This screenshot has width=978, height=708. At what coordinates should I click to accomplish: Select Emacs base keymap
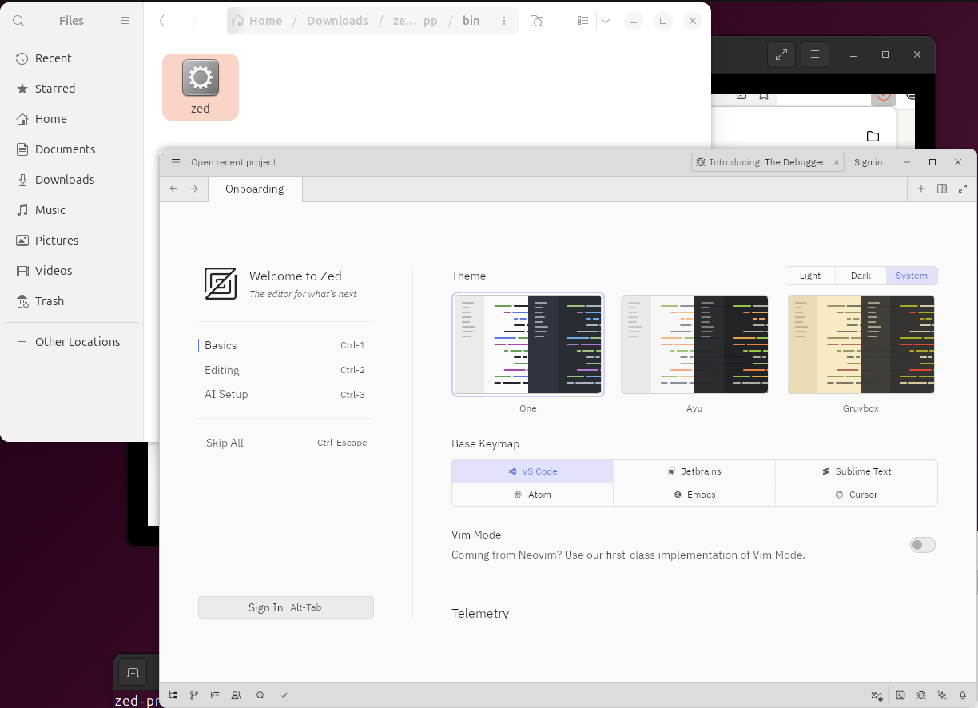[694, 495]
